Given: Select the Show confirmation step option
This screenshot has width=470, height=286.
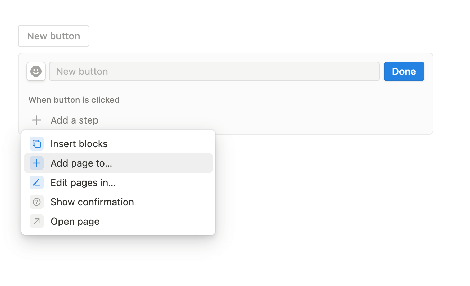Looking at the screenshot, I should (x=92, y=202).
